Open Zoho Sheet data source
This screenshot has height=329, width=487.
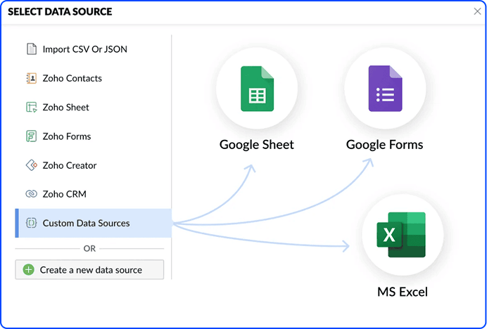point(93,107)
